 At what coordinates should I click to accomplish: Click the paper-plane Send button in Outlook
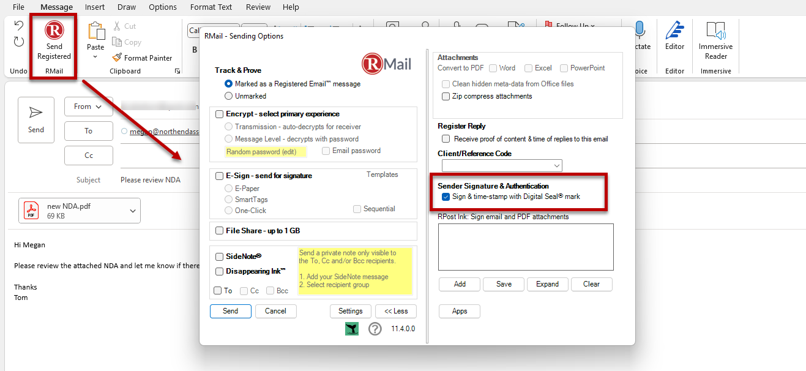[36, 119]
